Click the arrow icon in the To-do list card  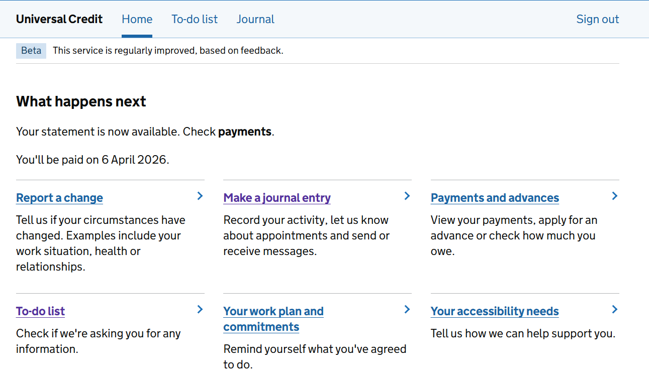pos(200,310)
